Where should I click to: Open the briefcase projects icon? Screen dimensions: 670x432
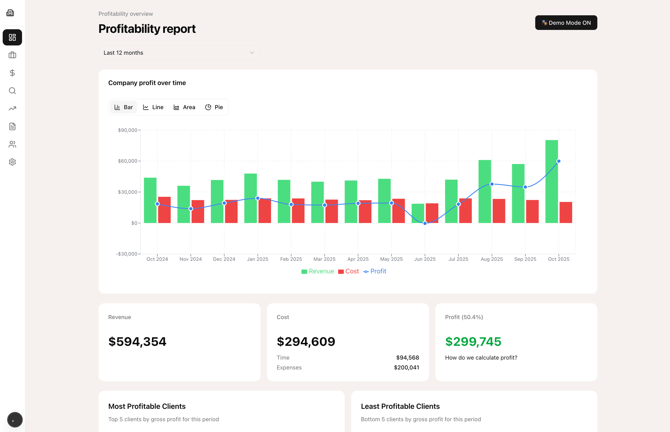[12, 55]
